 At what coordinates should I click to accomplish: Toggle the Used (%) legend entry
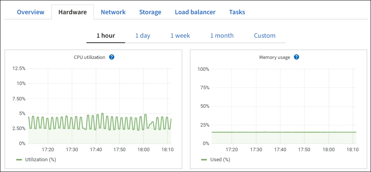(x=220, y=159)
